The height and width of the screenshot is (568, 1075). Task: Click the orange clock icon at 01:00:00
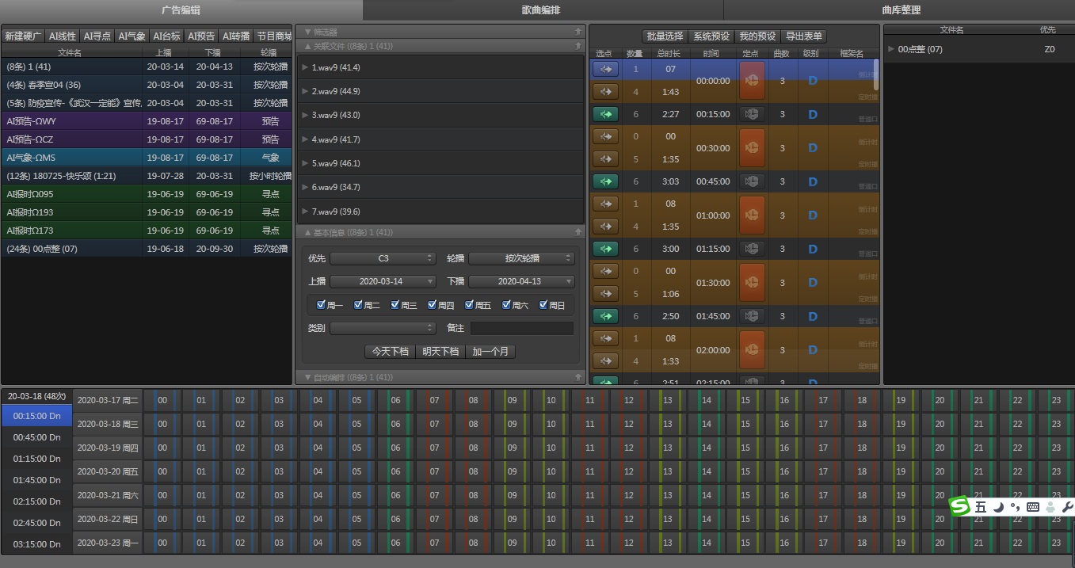(752, 215)
